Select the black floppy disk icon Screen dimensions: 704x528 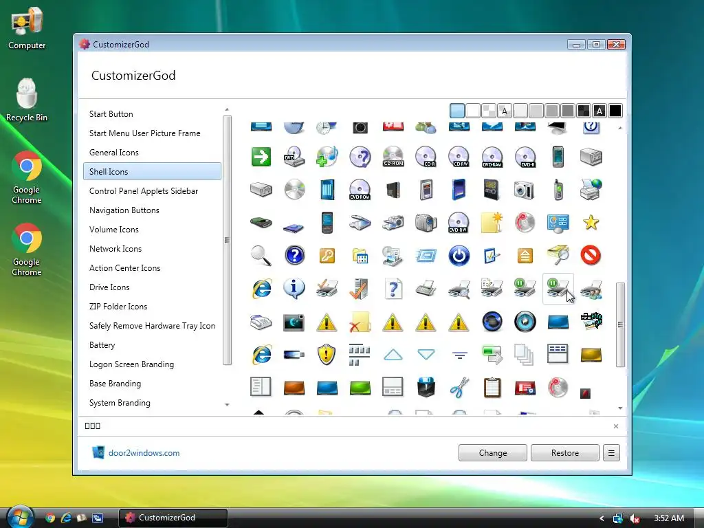point(426,388)
